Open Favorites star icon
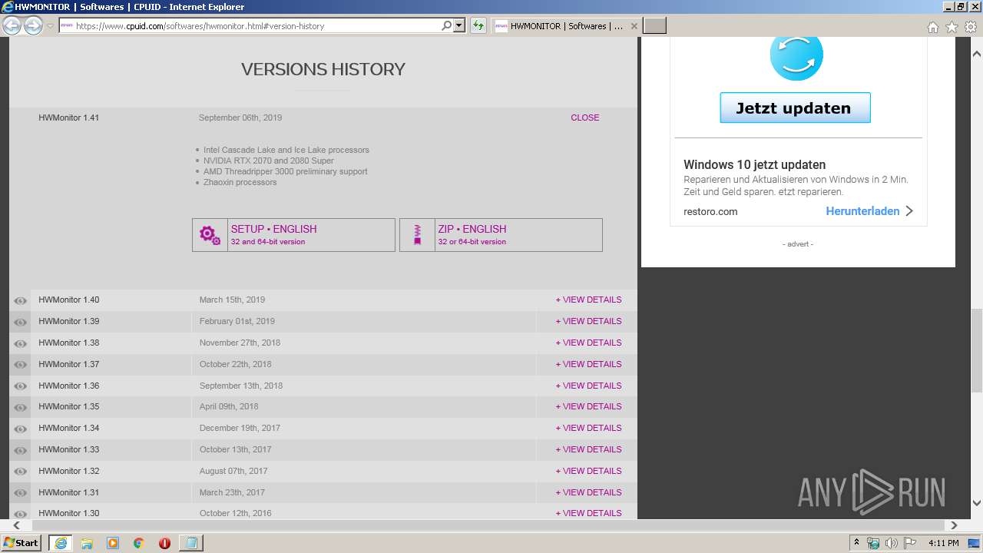The height and width of the screenshot is (553, 983). click(952, 27)
